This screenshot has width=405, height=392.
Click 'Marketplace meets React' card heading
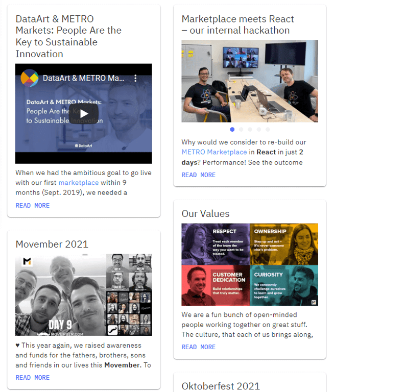click(x=237, y=25)
